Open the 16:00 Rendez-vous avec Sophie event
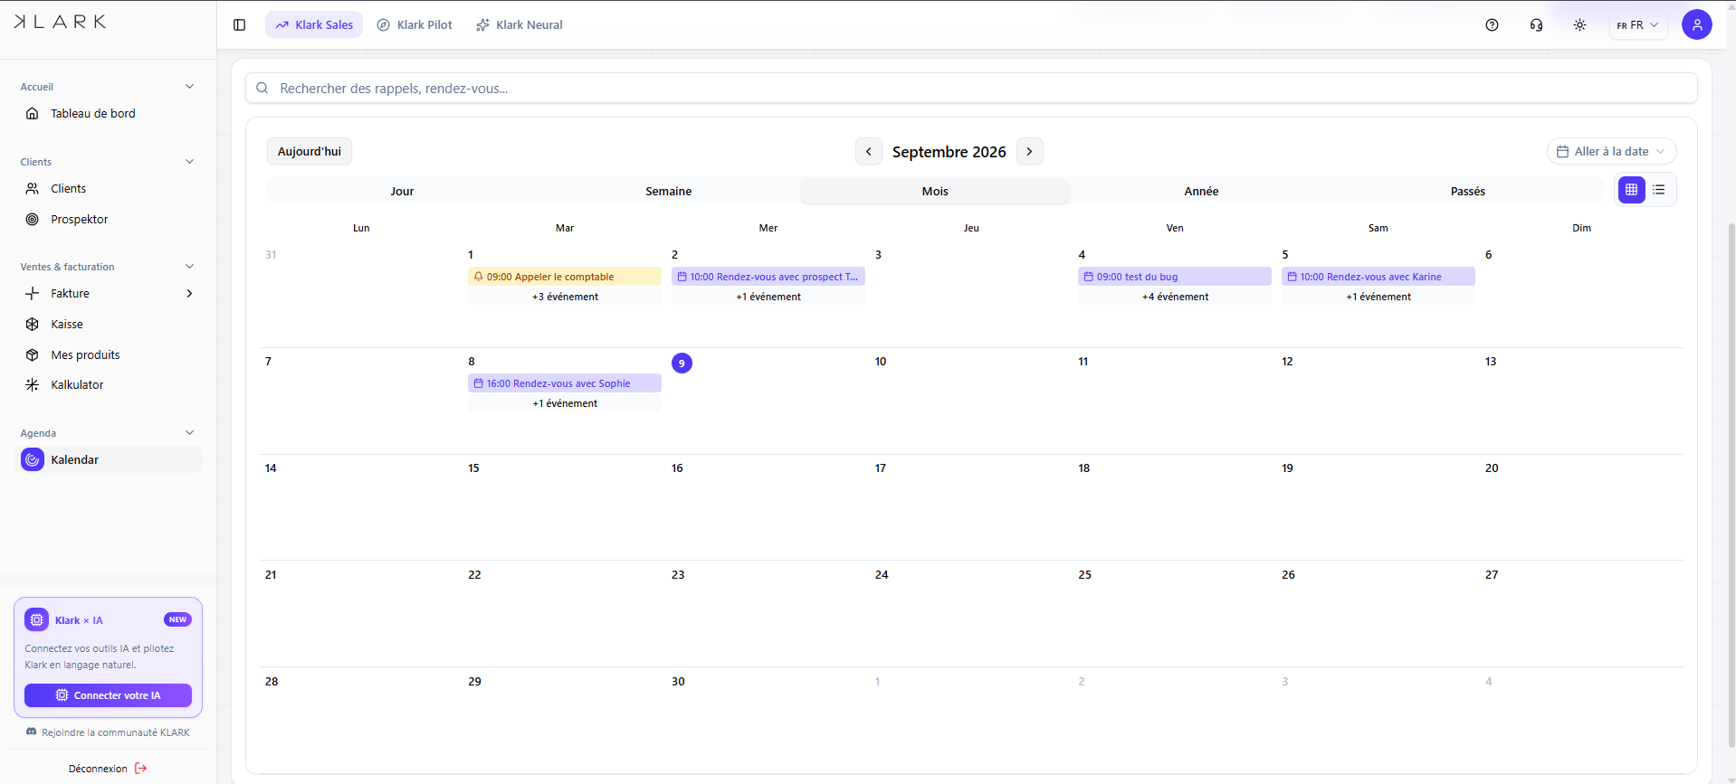 click(565, 383)
